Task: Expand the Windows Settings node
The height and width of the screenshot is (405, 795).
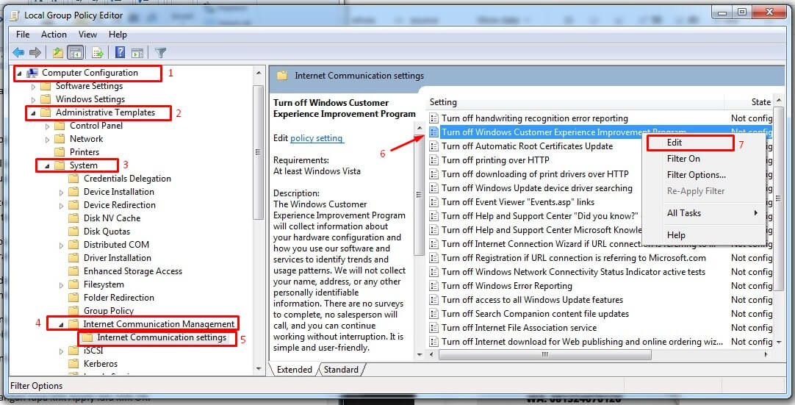Action: tap(34, 99)
